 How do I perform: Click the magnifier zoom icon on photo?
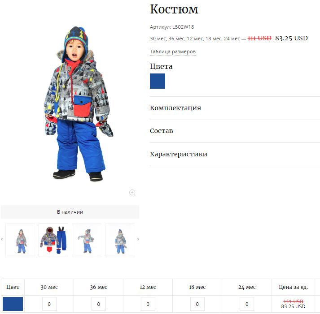click(x=132, y=193)
